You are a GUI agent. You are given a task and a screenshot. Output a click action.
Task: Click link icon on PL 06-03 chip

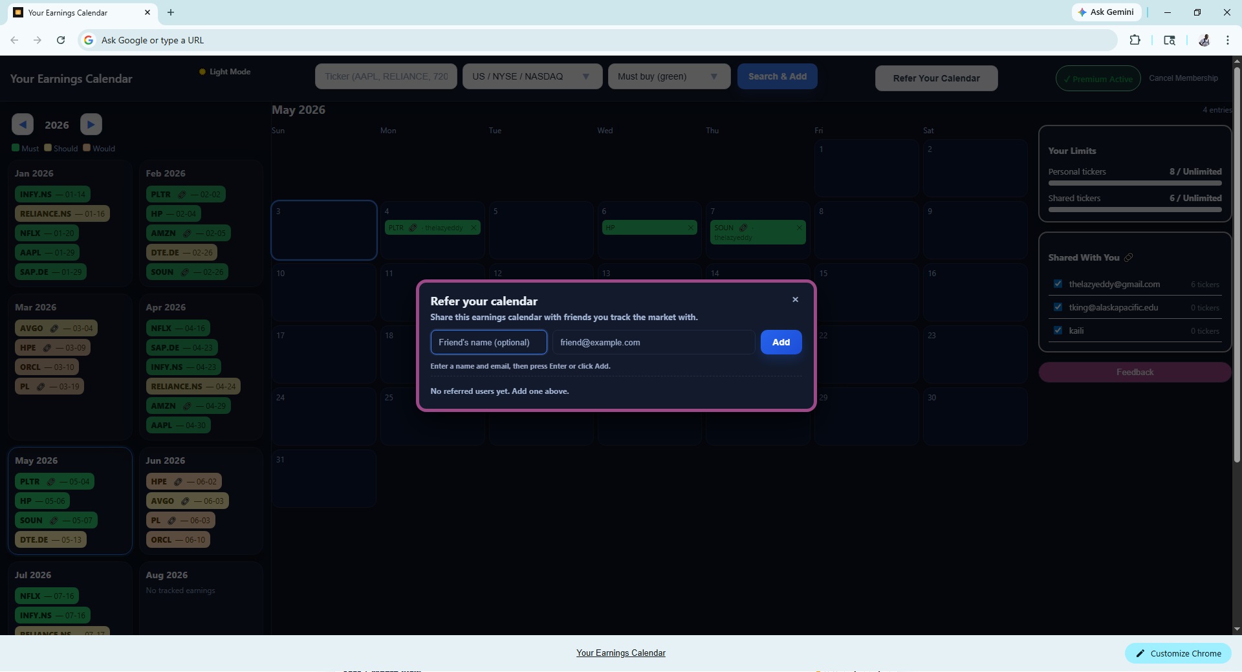tap(171, 520)
